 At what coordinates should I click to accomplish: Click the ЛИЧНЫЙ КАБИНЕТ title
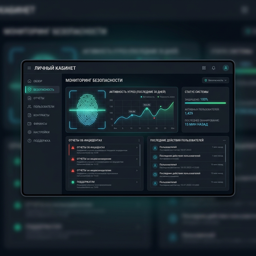click(x=55, y=68)
